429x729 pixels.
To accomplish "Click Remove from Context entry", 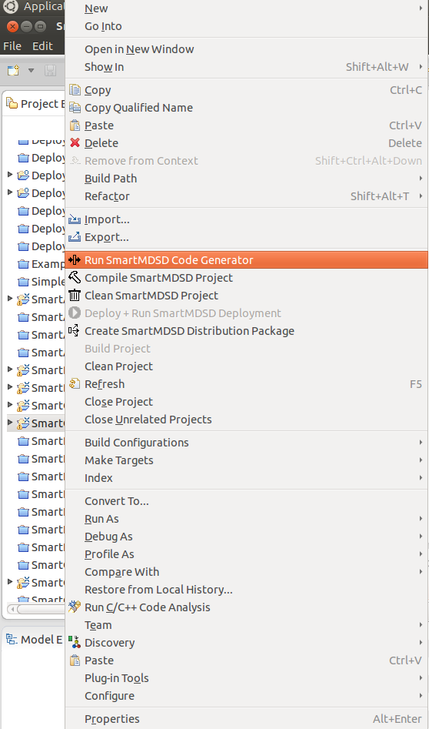I will [246, 161].
